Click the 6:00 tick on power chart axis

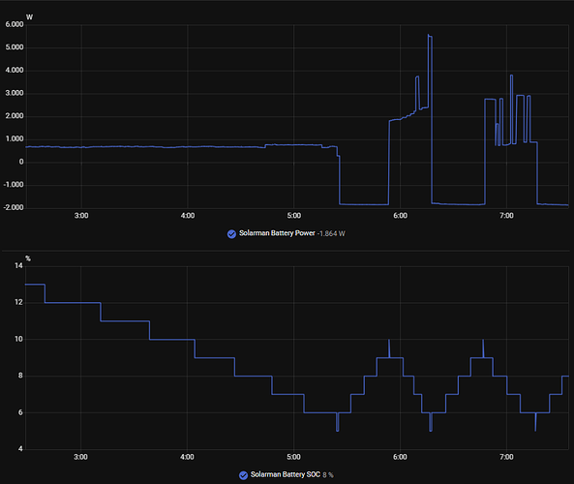pyautogui.click(x=400, y=216)
